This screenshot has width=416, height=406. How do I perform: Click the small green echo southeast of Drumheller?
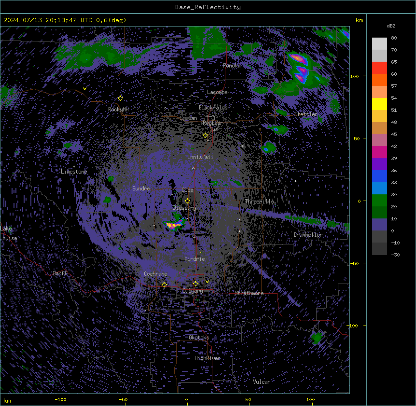click(x=317, y=338)
